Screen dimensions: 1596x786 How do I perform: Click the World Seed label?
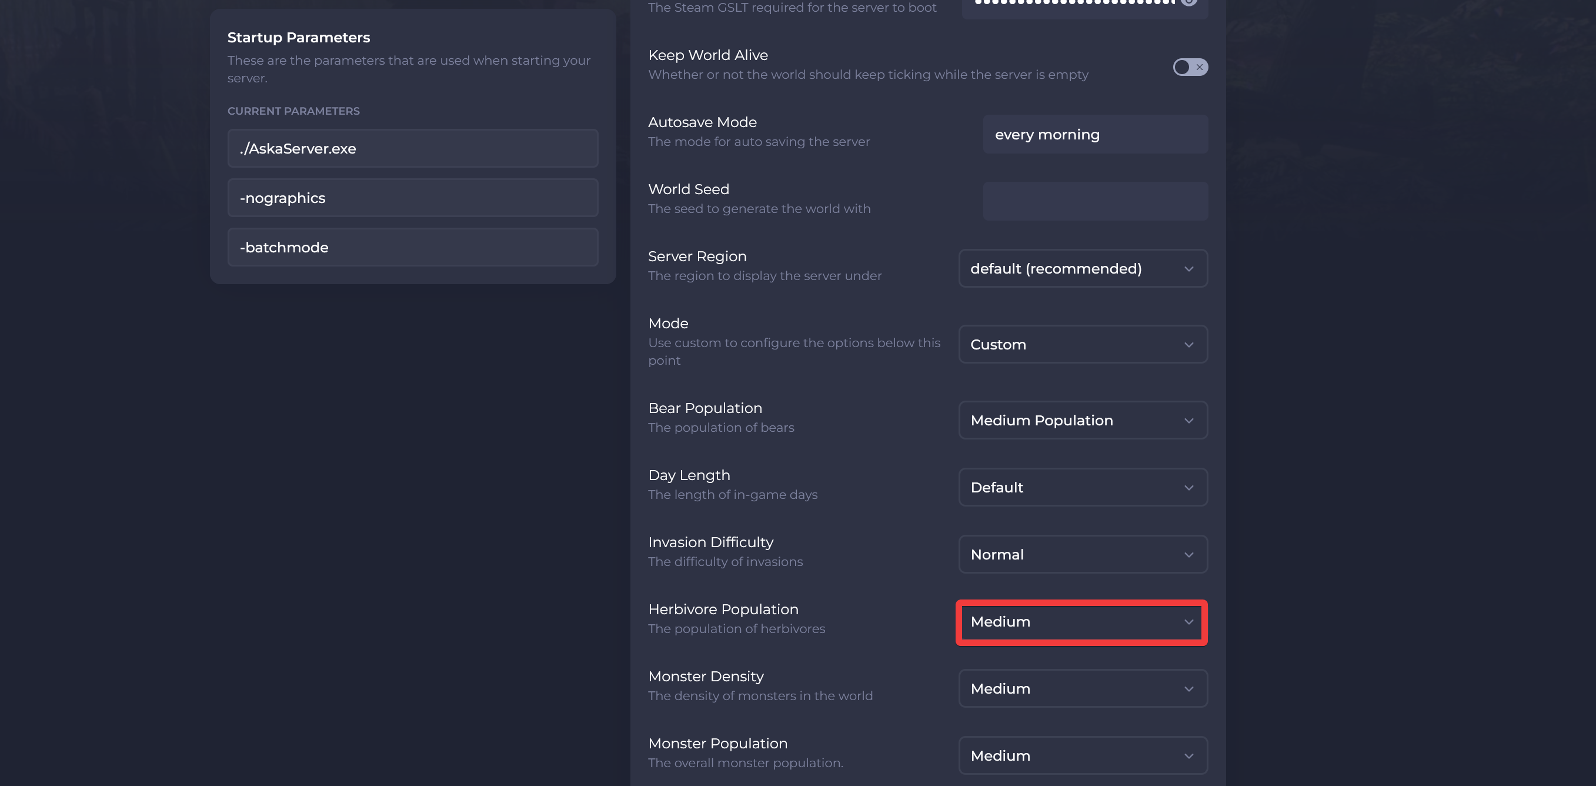pos(689,189)
